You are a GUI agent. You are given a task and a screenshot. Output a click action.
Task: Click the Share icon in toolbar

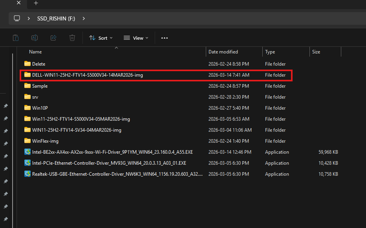53,38
